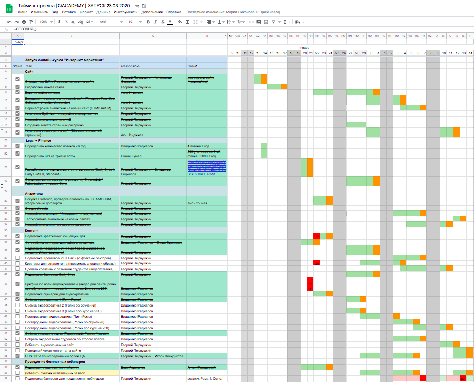The width and height of the screenshot is (474, 382).
Task: Open the cell borders tool
Action: click(x=187, y=22)
